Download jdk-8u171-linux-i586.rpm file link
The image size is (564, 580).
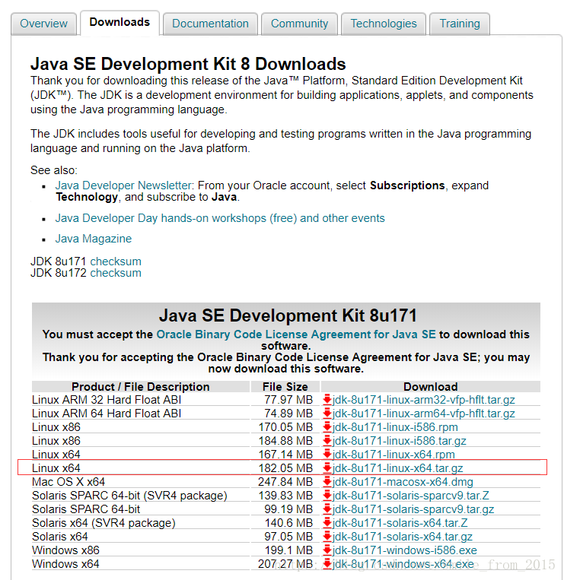point(395,427)
